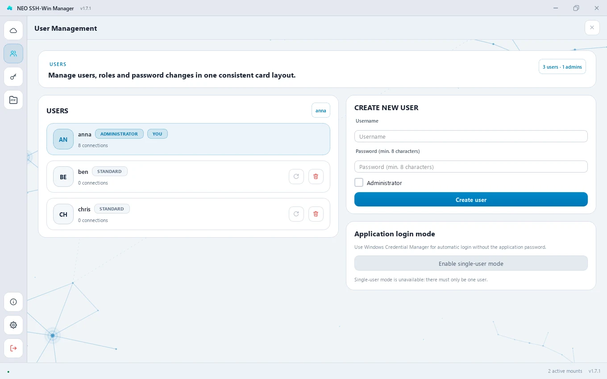Delete user chris with trash icon
Screen dimensions: 607x379
(316, 214)
